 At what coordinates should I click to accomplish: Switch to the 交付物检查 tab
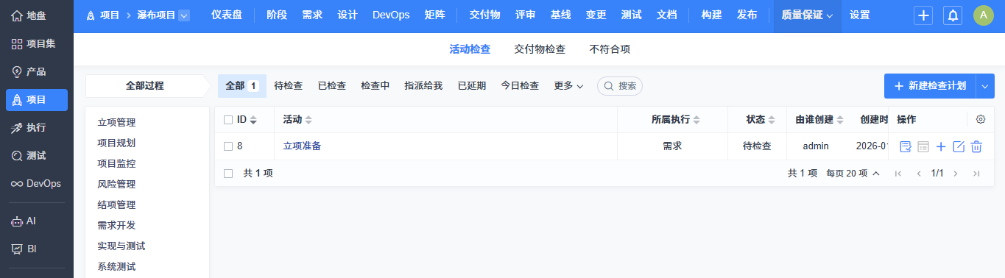tap(540, 49)
